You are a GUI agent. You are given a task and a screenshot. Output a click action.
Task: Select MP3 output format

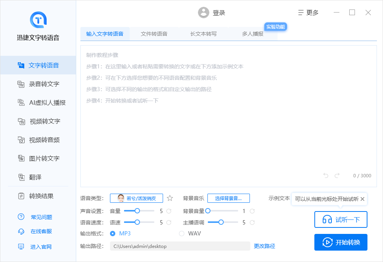120,234
